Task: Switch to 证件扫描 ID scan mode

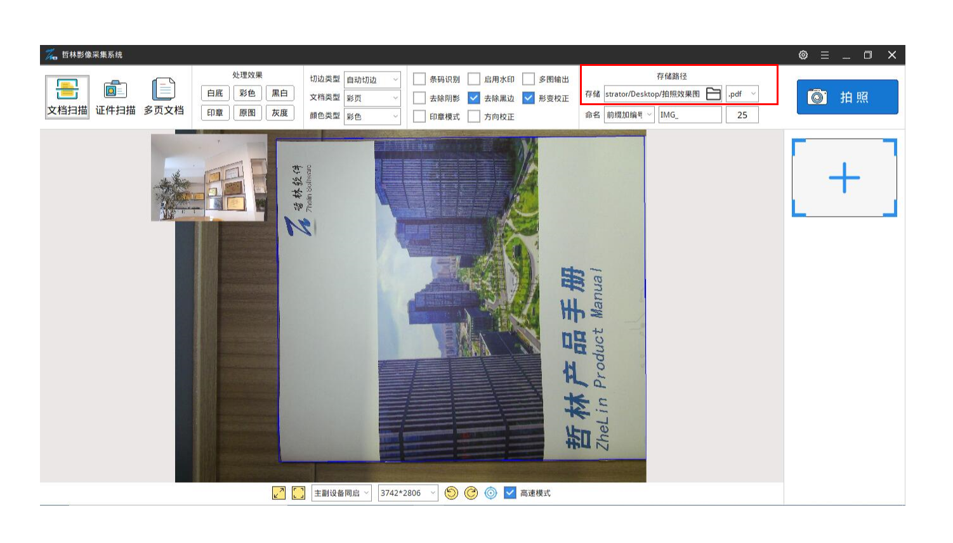Action: tap(115, 97)
